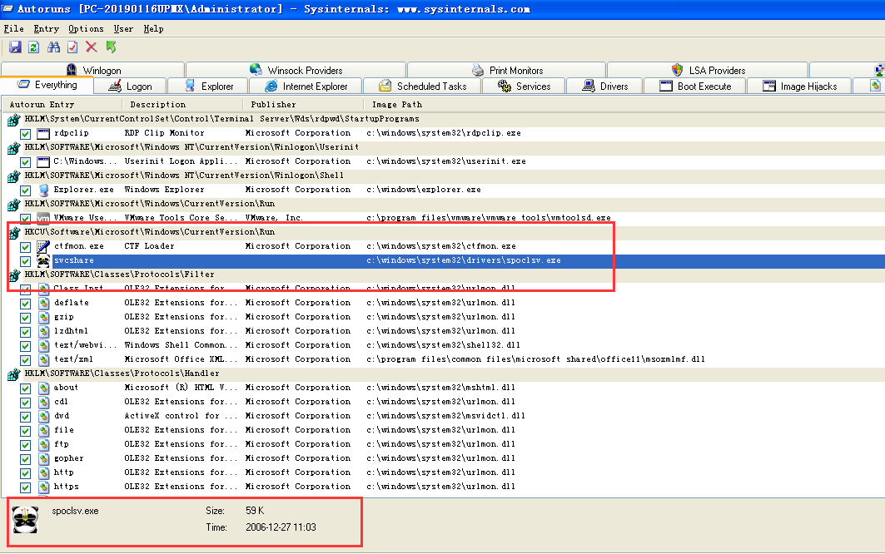Open the Options menu
885x554 pixels.
point(86,28)
